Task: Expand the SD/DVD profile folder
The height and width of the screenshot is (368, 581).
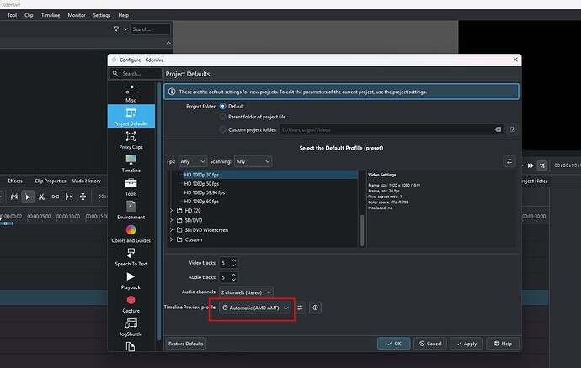Action: [x=171, y=220]
